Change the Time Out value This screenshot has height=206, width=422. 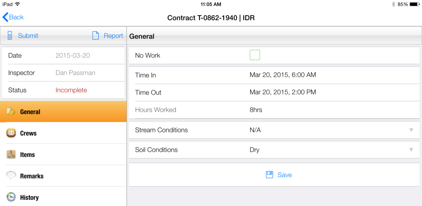coord(282,92)
